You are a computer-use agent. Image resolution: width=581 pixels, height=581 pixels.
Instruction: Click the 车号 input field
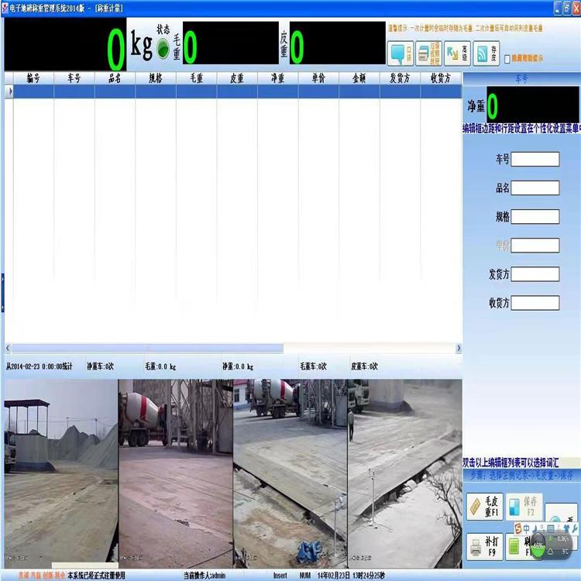pos(535,159)
